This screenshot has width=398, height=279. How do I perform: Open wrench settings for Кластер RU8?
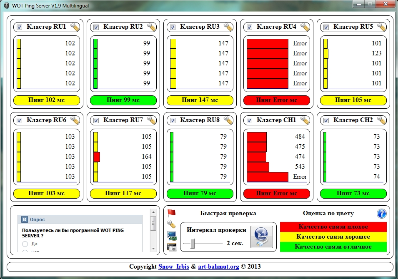(228, 120)
